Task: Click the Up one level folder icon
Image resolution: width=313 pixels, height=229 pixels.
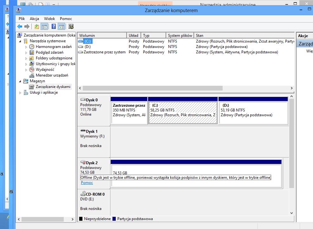Action: click(x=37, y=27)
